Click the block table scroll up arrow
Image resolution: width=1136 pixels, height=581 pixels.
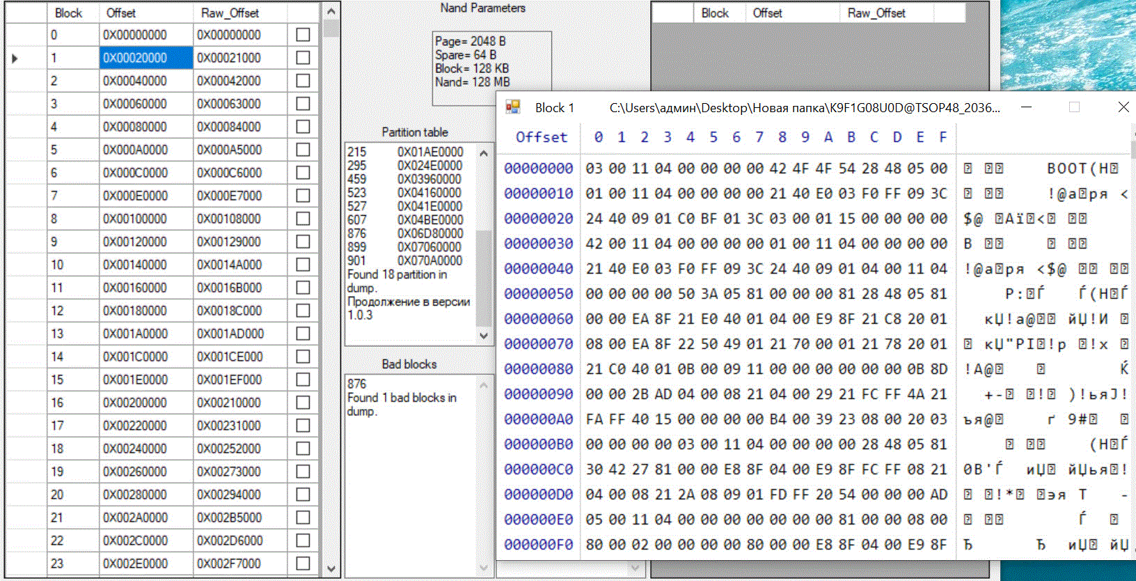pyautogui.click(x=331, y=12)
